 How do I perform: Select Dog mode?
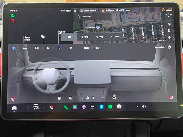click(x=100, y=37)
